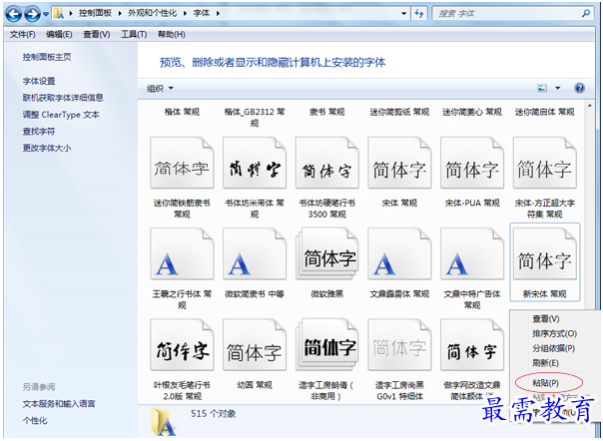The image size is (603, 441).
Task: Select the 书体坊米芾体 常规 font icon
Action: pyautogui.click(x=255, y=163)
